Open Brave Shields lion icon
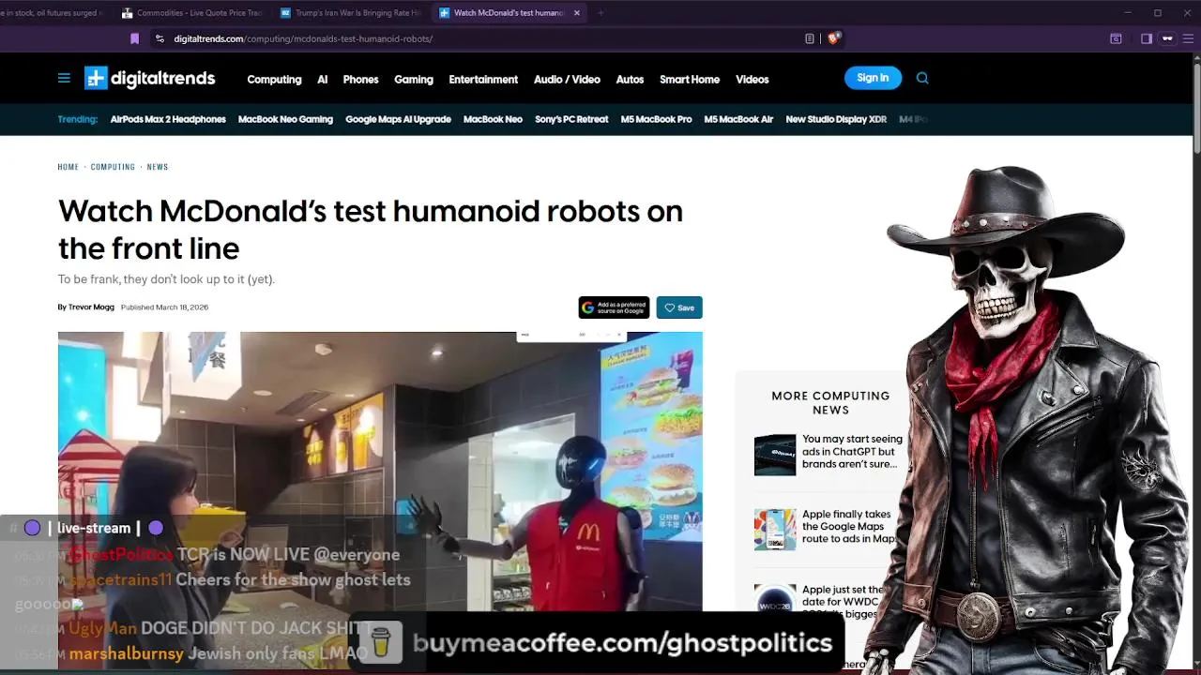Screen dimensions: 1201x675 pyautogui.click(x=833, y=38)
